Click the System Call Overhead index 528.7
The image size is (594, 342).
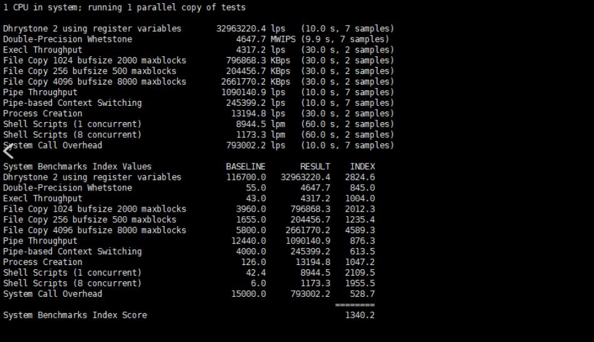[362, 294]
